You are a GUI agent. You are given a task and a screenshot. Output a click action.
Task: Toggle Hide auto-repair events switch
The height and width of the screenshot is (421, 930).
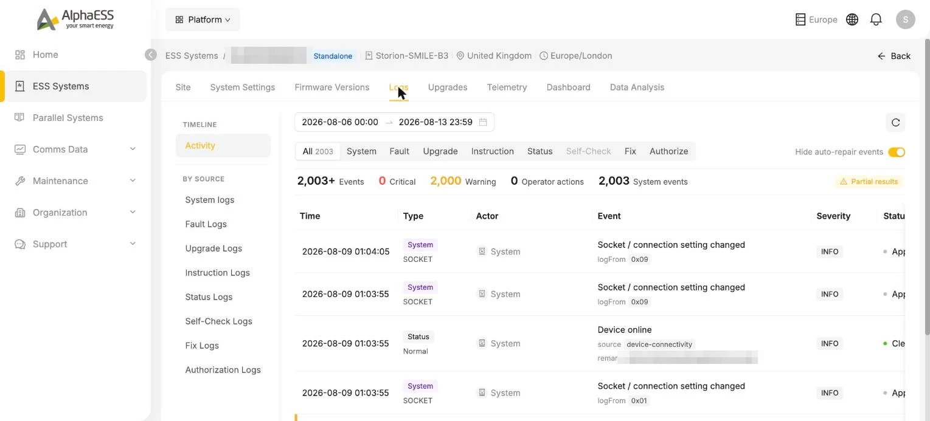tap(897, 152)
